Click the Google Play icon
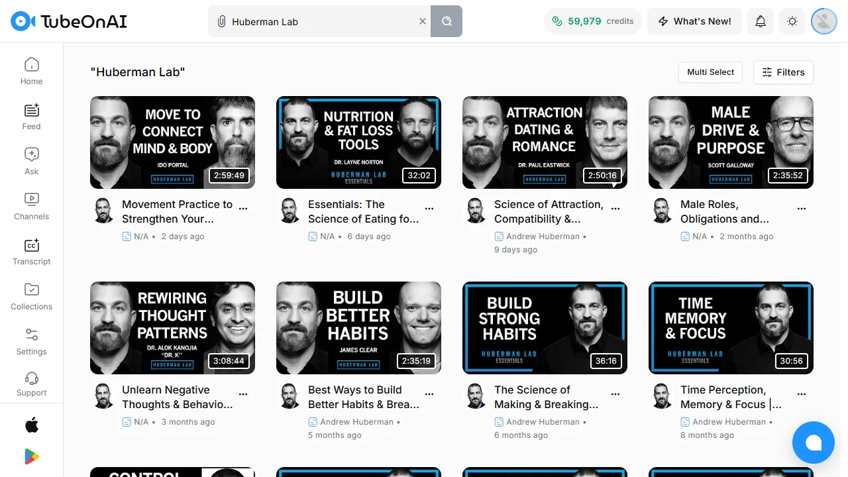The height and width of the screenshot is (477, 848). 32,456
